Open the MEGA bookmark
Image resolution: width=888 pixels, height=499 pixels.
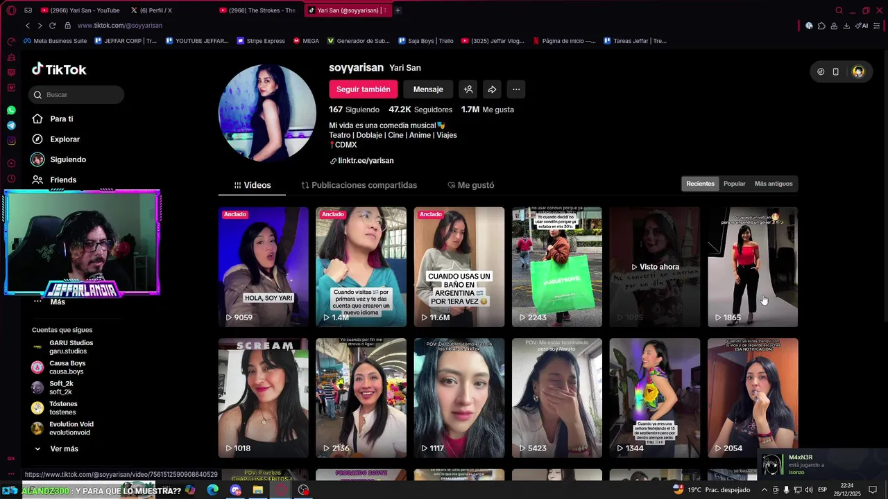pyautogui.click(x=306, y=41)
